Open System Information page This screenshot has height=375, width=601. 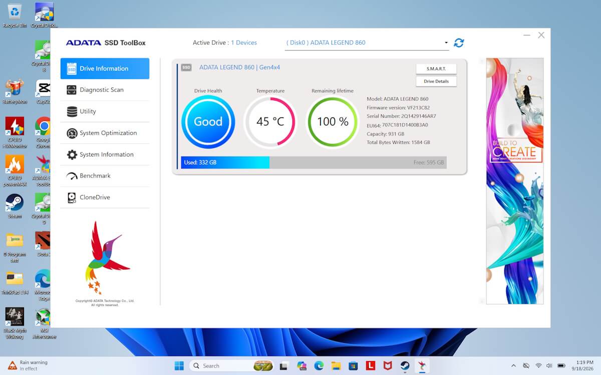tap(105, 154)
